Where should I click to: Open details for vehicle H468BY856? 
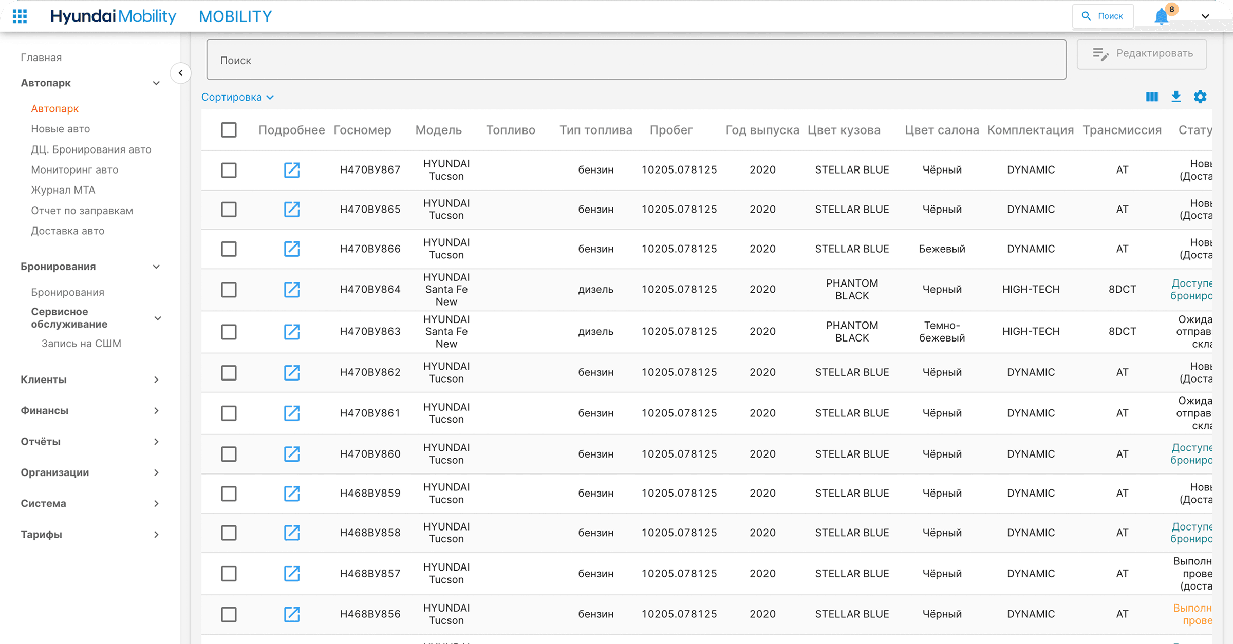pos(292,614)
